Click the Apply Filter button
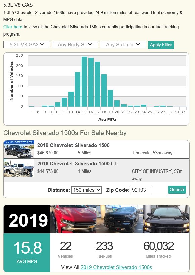This screenshot has height=275, width=195. pos(161,45)
